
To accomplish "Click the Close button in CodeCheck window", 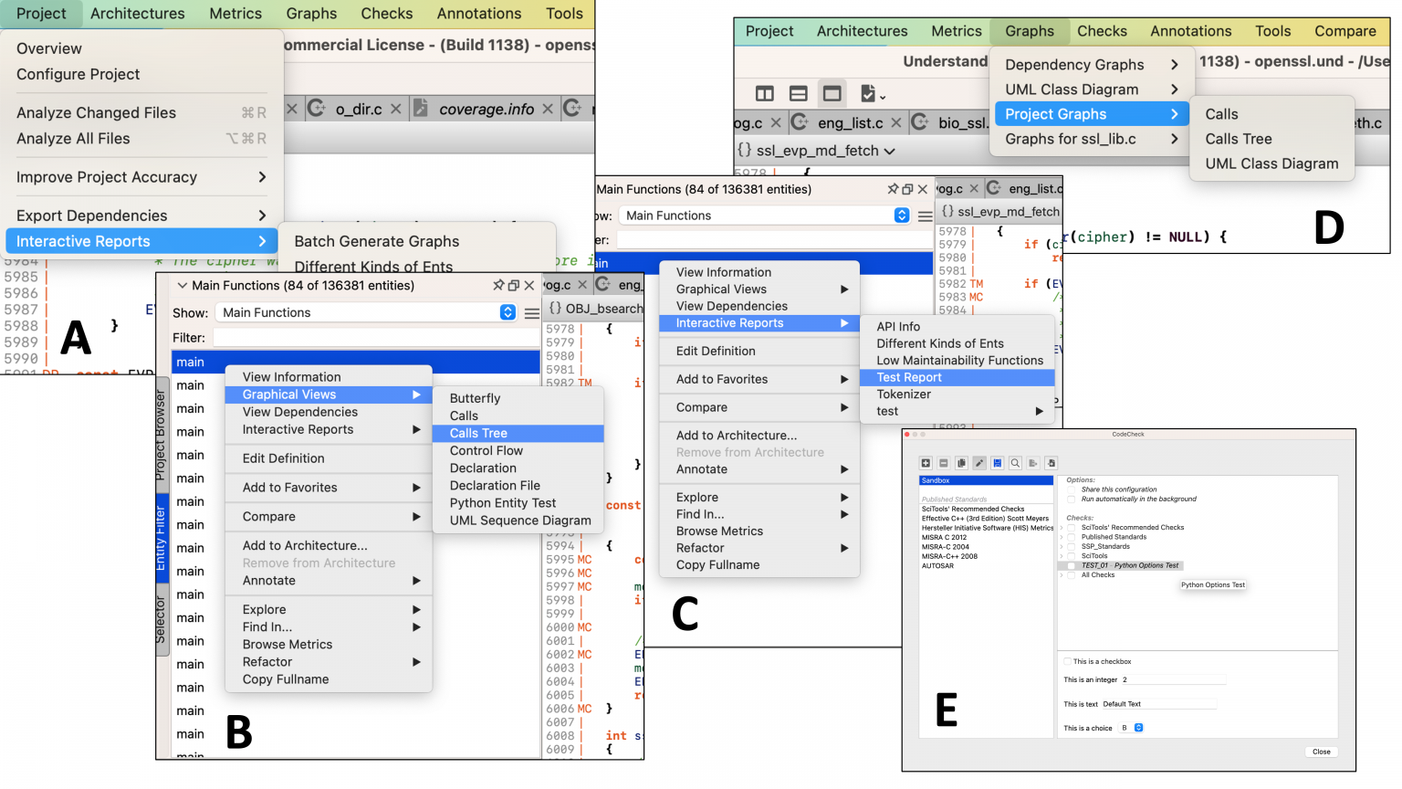I will pos(1321,752).
